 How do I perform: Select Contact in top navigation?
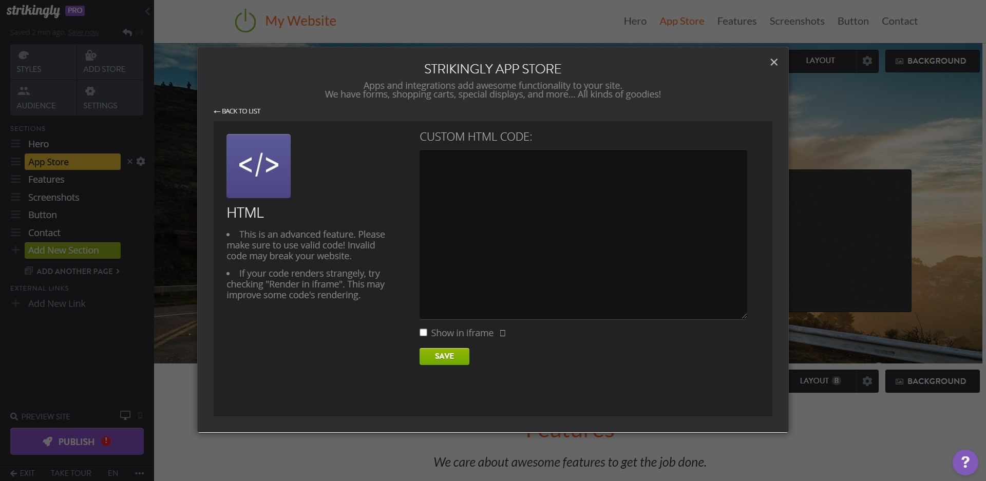(x=899, y=21)
